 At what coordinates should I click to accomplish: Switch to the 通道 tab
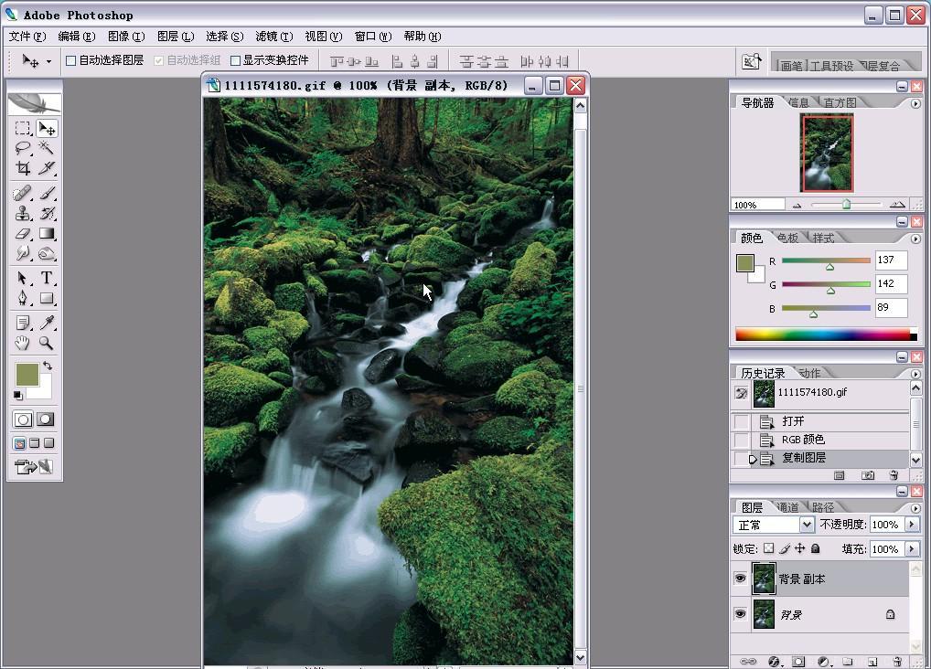click(787, 507)
